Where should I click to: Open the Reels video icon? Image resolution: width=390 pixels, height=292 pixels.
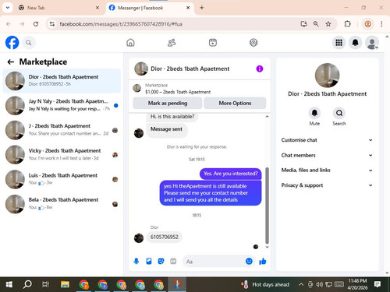213,42
